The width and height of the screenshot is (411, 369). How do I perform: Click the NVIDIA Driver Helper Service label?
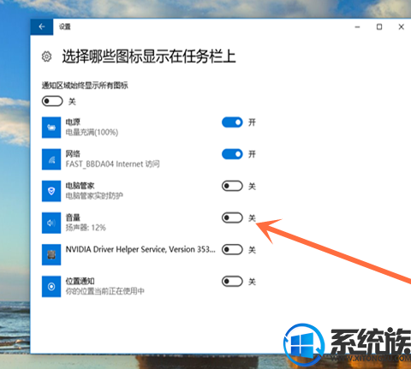point(140,249)
